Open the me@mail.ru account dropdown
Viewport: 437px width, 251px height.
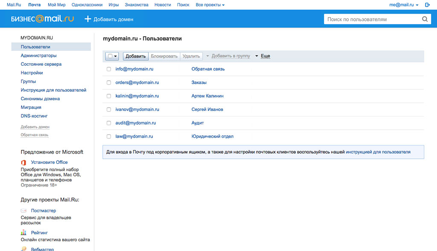404,5
